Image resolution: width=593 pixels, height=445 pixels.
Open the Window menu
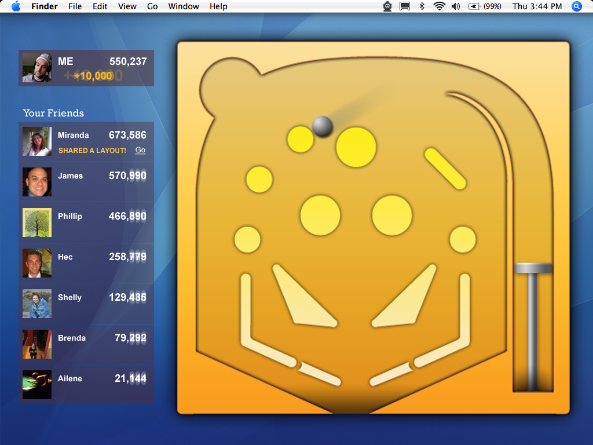pyautogui.click(x=184, y=6)
